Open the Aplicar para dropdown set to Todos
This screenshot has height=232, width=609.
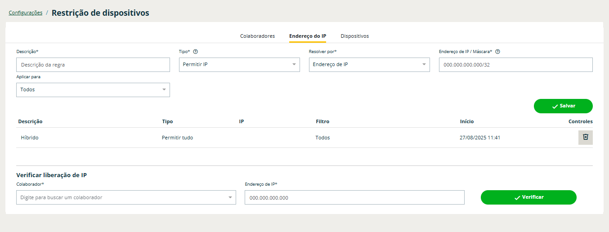[x=93, y=90]
